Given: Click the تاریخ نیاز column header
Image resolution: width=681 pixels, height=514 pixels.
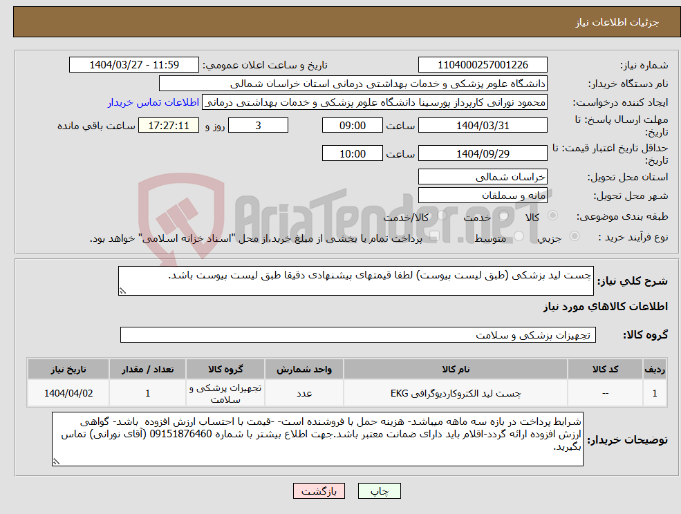Looking at the screenshot, I should (x=67, y=369).
